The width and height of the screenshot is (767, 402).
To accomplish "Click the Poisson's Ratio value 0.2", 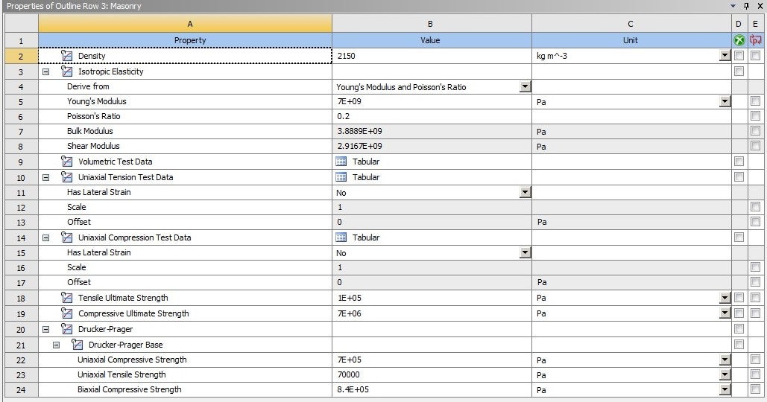I will pos(432,116).
